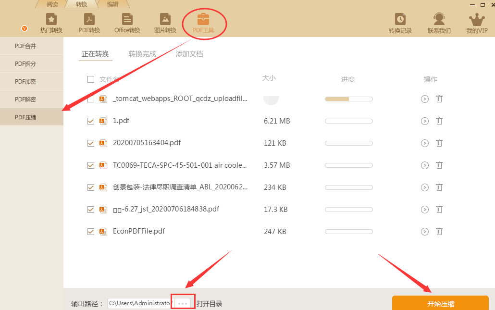
Task: Click the 大小 column header
Action: point(269,78)
